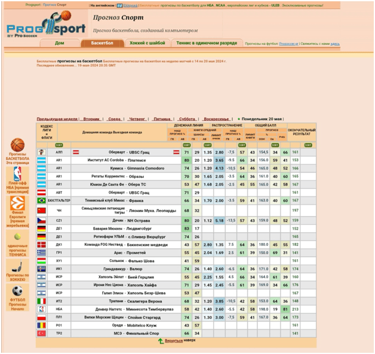Click Орадя - Mobitelco Клуж match
Screen dimensions: 375x354
tap(134, 325)
